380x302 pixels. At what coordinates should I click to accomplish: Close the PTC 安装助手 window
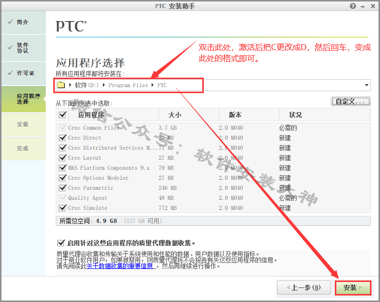coord(373,6)
